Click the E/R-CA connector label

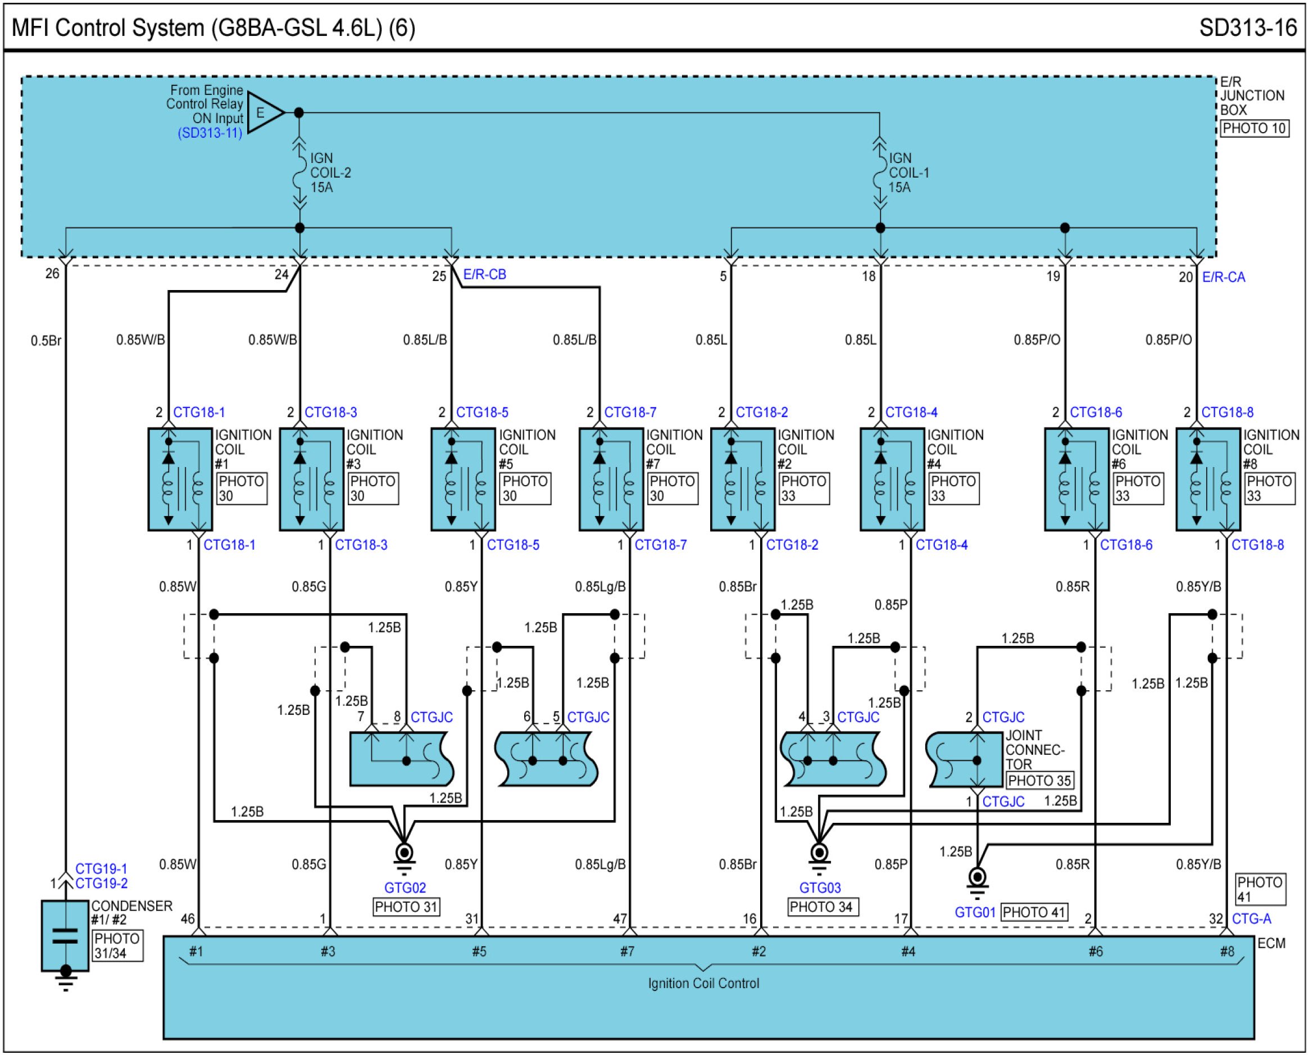tap(1224, 277)
